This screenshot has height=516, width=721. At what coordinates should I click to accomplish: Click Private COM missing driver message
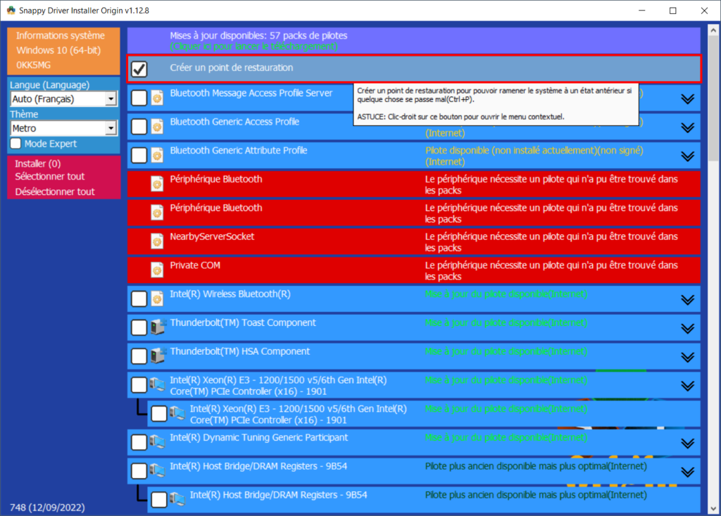[x=551, y=270]
